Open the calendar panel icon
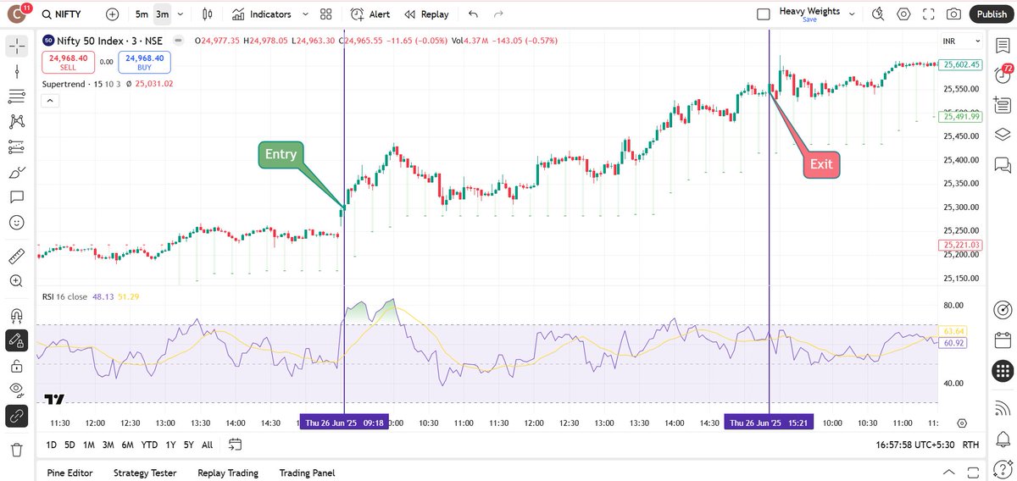Screen dimensions: 1017x481 point(1003,340)
